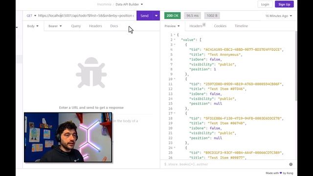The image size is (313, 176).
Task: Switch to the Cookies tab
Action: 220,26
